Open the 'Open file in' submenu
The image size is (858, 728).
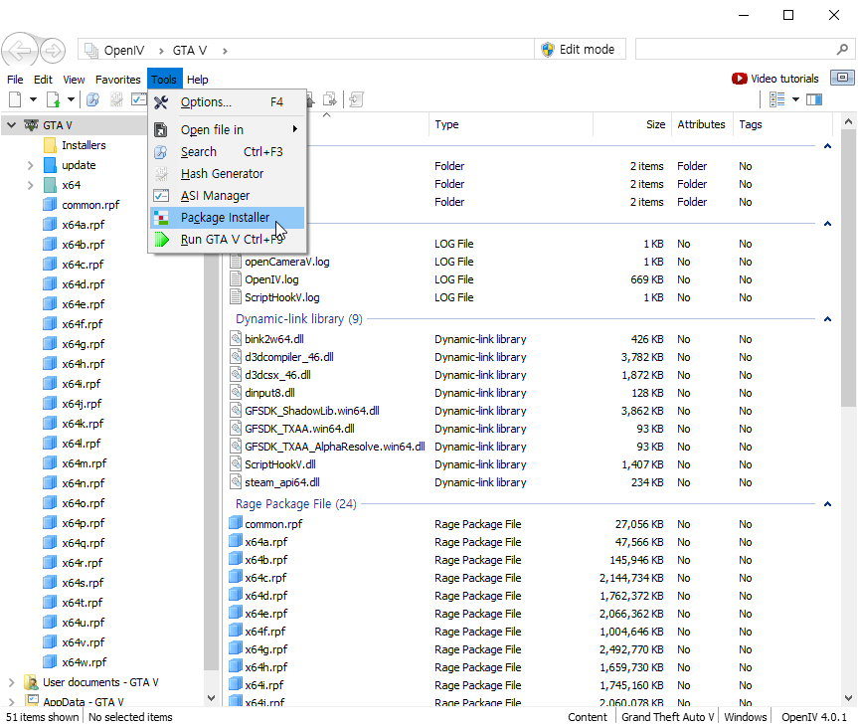227,129
